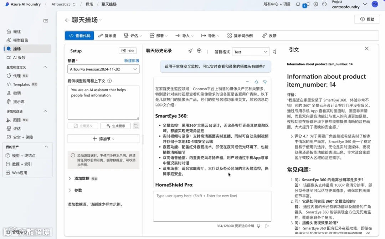Image resolution: width=385 pixels, height=239 pixels.
Task: Click the Azure AI Foundry logo
Action: pos(23,4)
